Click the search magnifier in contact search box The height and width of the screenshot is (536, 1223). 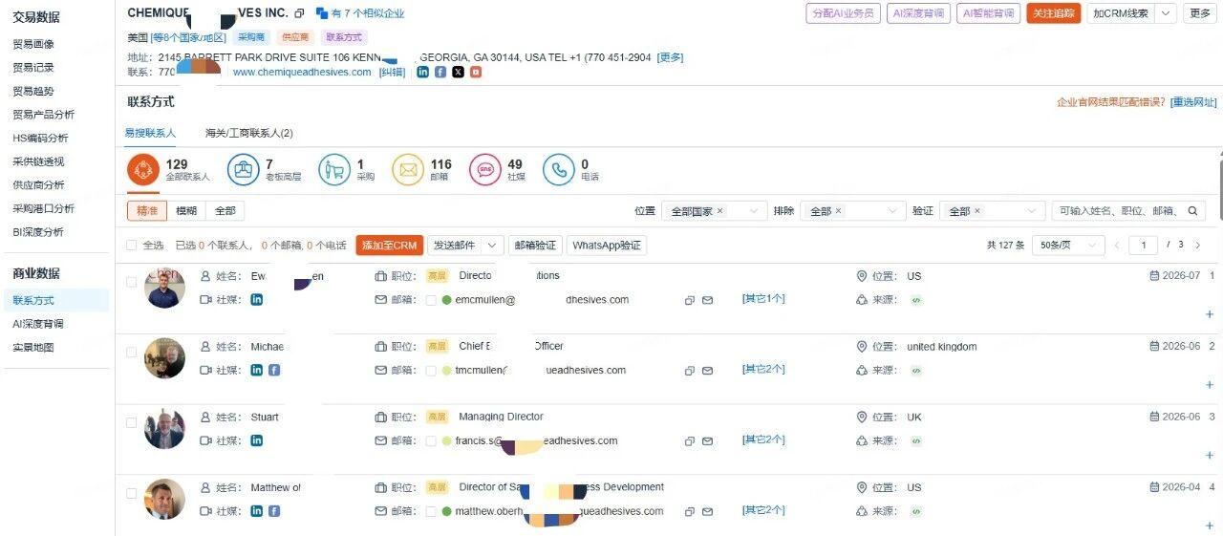pyautogui.click(x=1192, y=211)
